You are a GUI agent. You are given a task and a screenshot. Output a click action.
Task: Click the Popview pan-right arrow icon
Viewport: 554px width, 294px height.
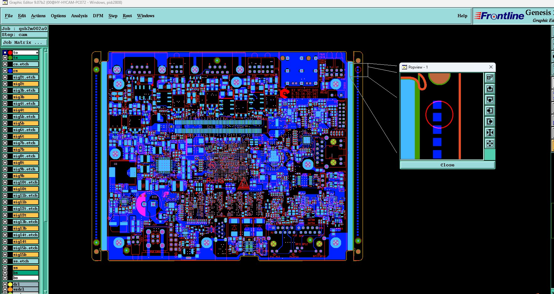coord(490,122)
